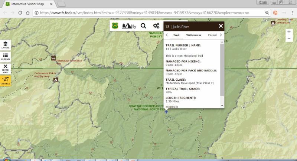
Task: Click the Forest Service shield logo
Action: pyautogui.click(x=115, y=26)
